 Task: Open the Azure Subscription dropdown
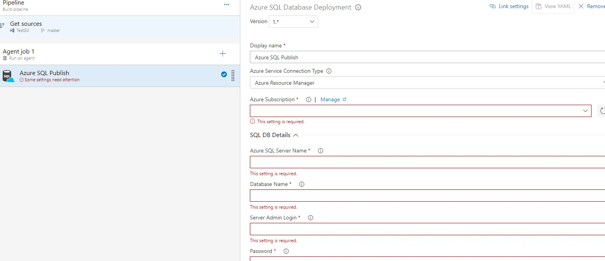420,111
